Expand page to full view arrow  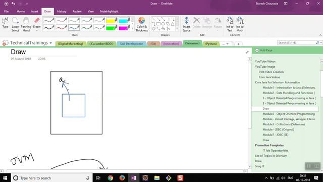click(x=247, y=52)
